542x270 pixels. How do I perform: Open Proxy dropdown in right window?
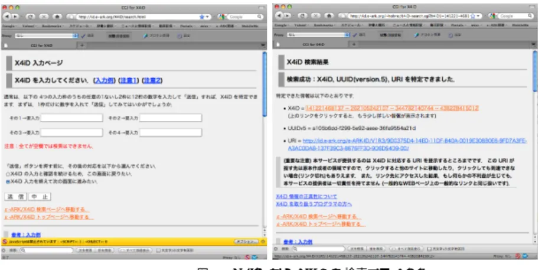point(318,35)
